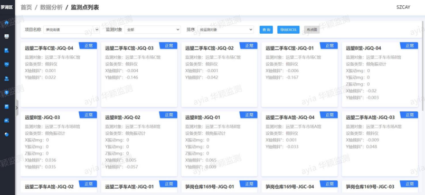Open card 远望二手车A馆-JGQ-01
The image size is (425, 195).
[139, 187]
